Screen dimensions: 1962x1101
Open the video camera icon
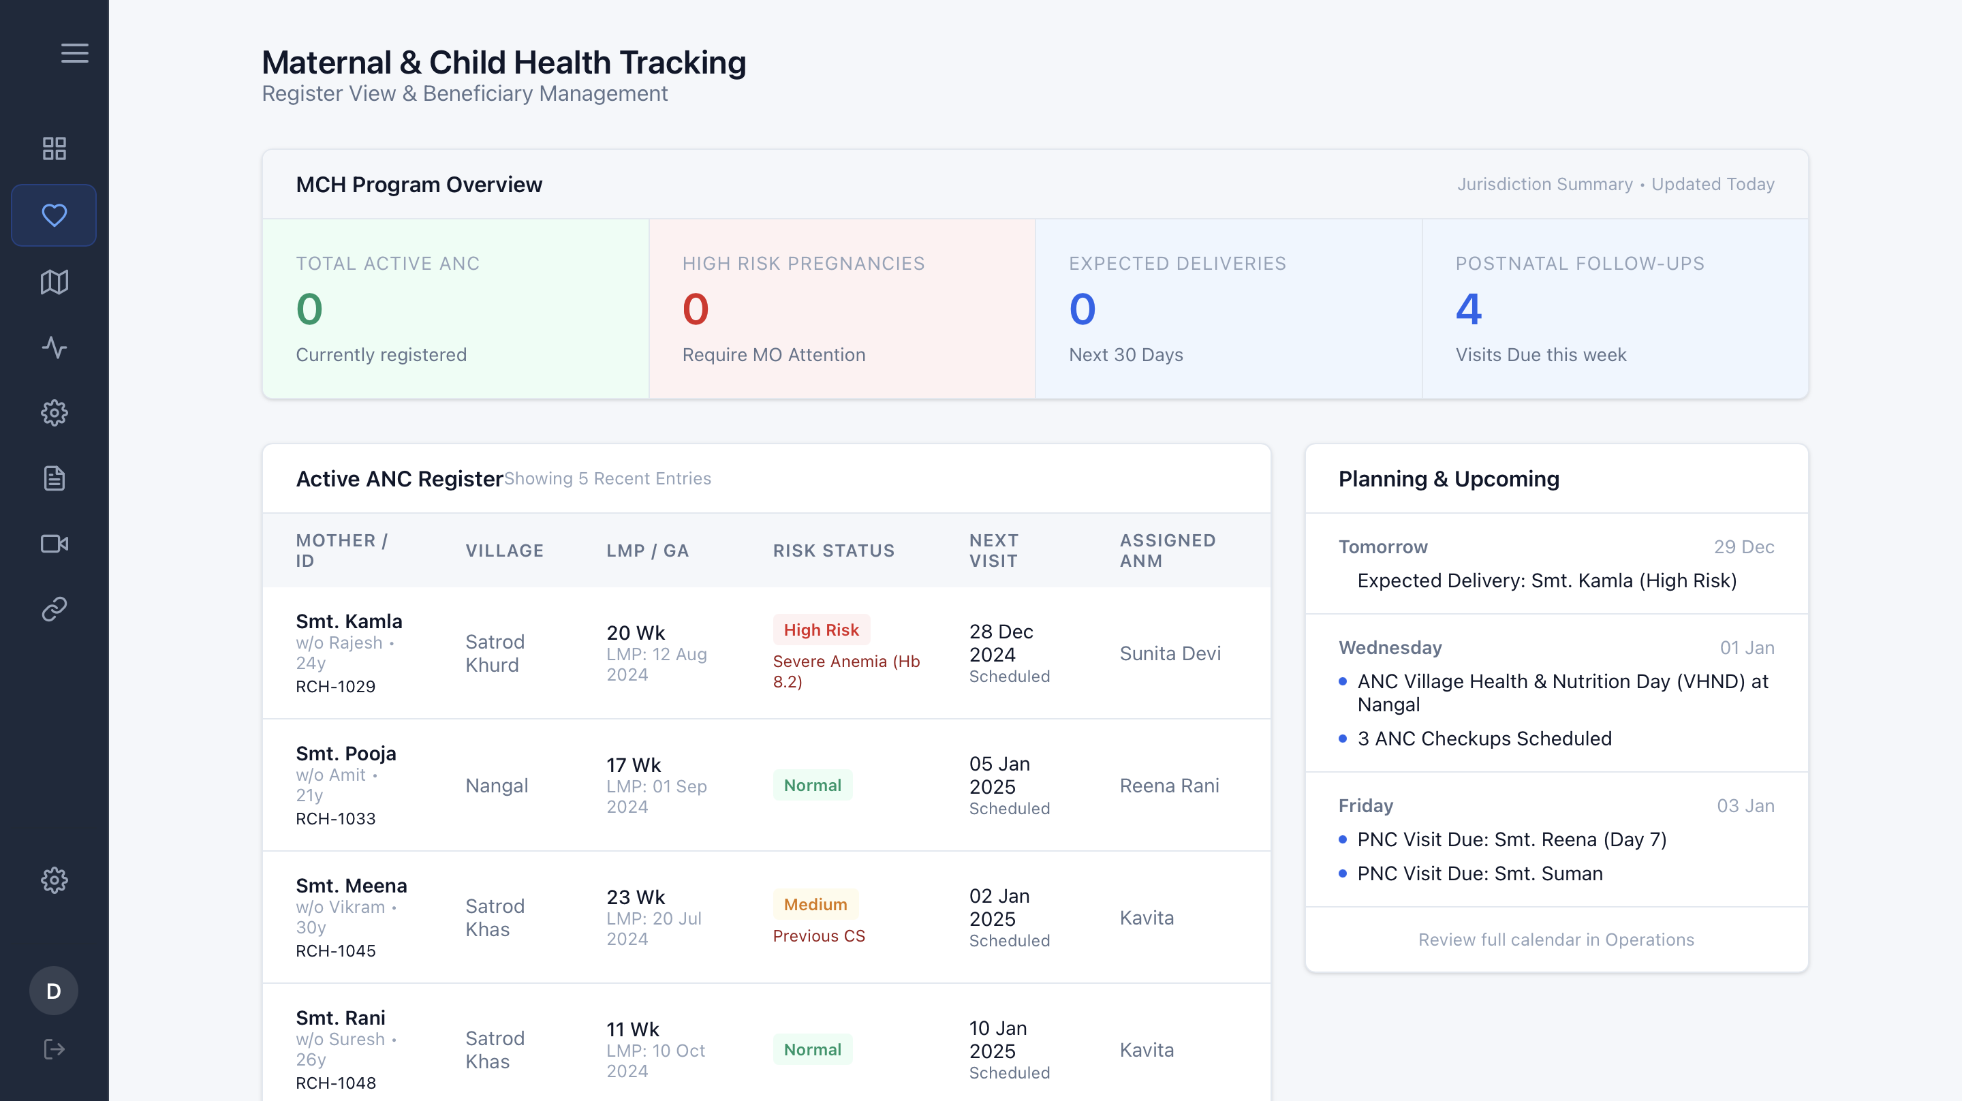point(54,544)
